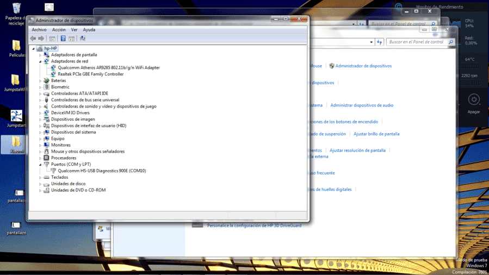
Task: Select Realtek PCIe GBE Family Controller
Action: pyautogui.click(x=90, y=74)
